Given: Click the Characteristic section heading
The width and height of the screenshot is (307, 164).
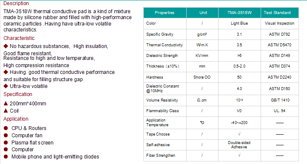Looking at the screenshot, I should [x=19, y=38].
